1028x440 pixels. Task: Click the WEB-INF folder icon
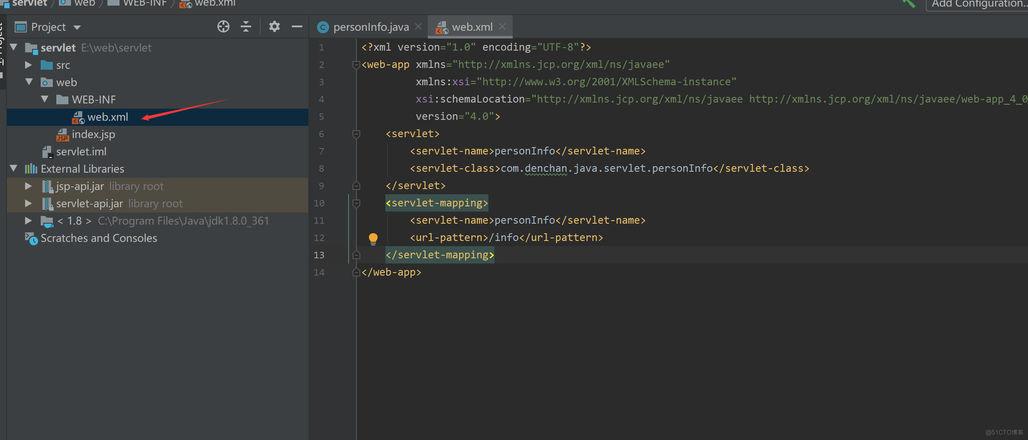(62, 100)
